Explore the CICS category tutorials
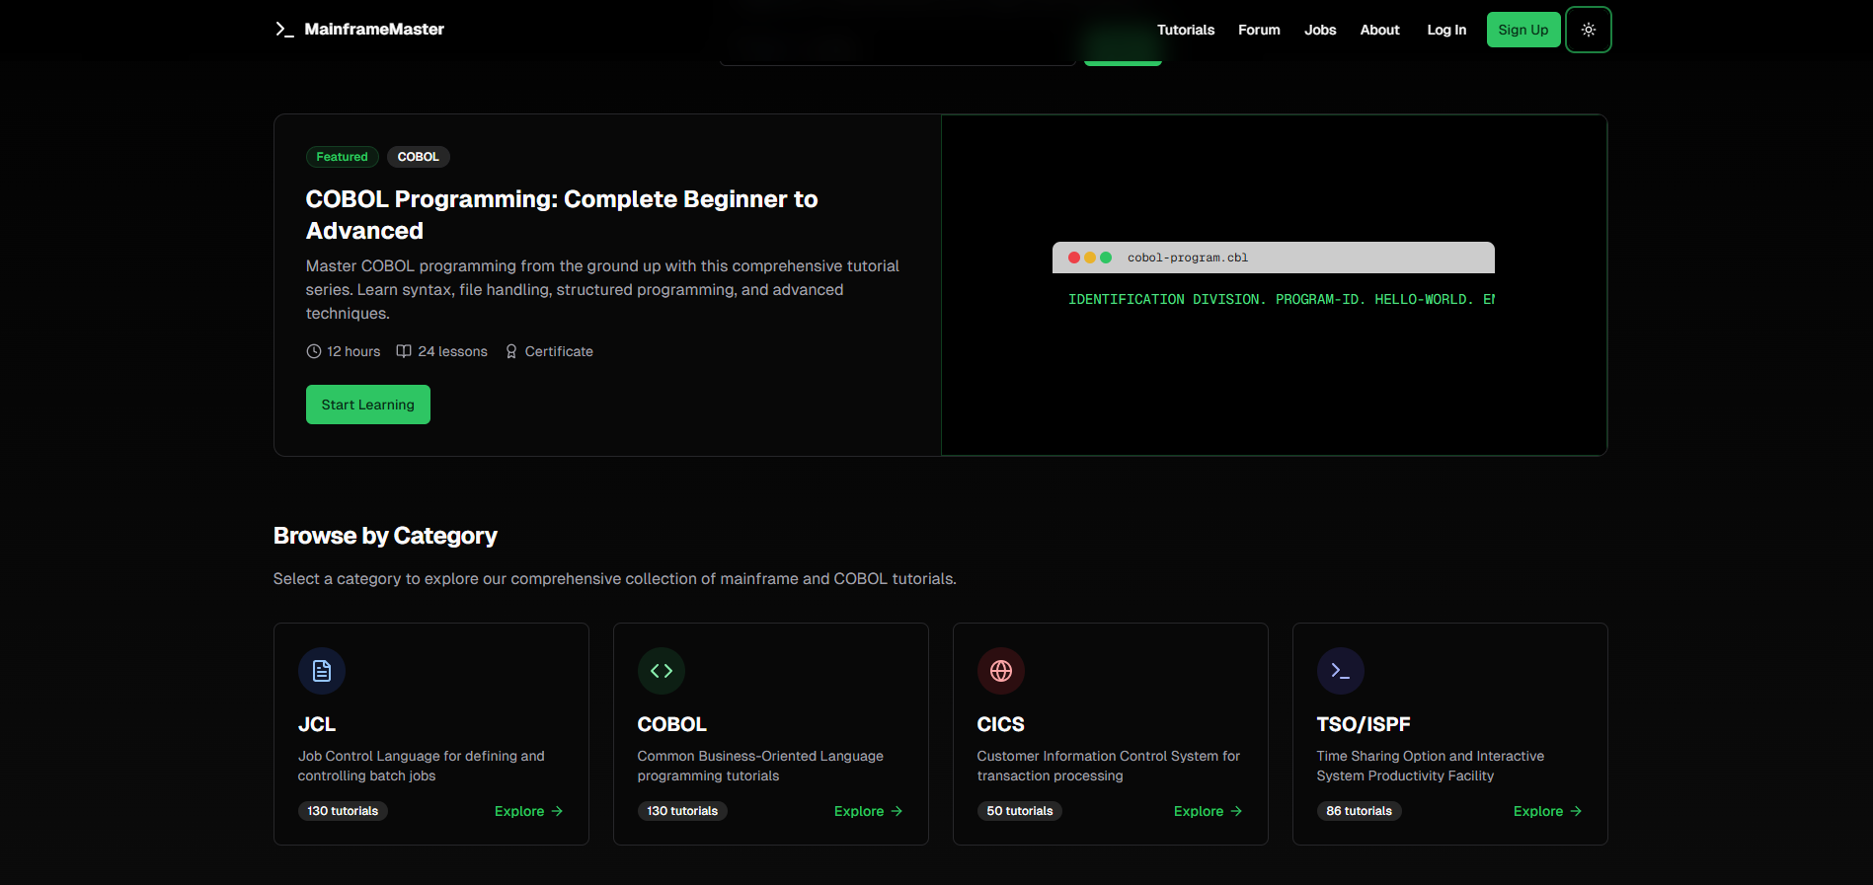This screenshot has height=885, width=1873. pos(1208,811)
